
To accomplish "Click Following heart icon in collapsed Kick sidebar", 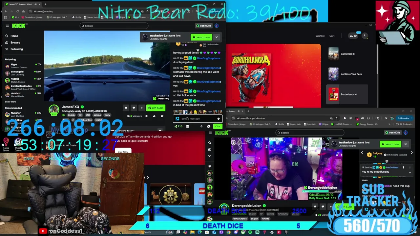I will 210,156.
